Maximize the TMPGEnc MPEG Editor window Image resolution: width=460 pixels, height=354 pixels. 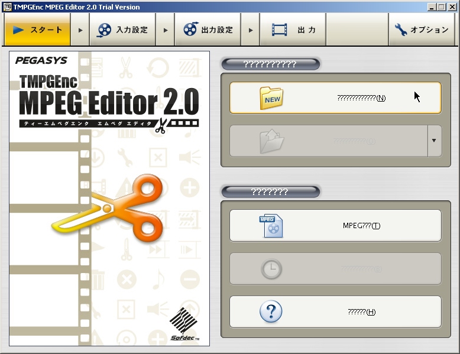click(442, 7)
